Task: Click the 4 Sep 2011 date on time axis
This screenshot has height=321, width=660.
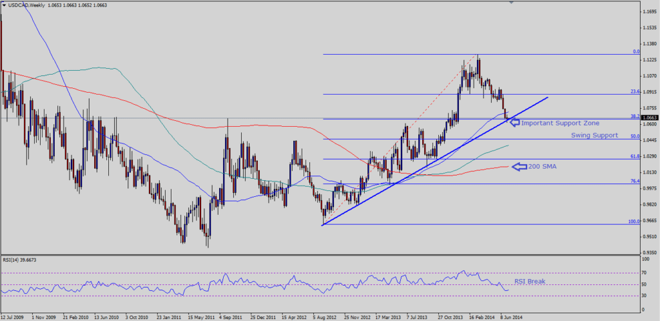Action: click(x=230, y=317)
